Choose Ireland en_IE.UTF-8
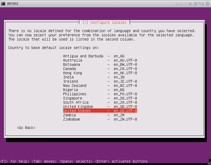The height and width of the screenshot is (165, 211). [x=100, y=81]
